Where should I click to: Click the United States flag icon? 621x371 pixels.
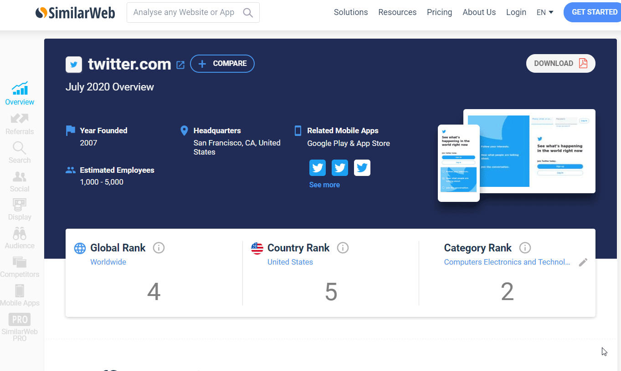tap(257, 248)
